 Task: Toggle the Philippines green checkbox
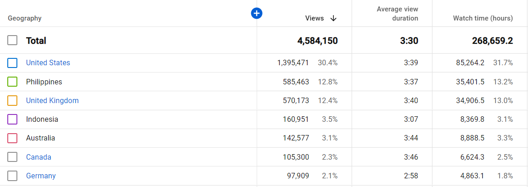[12, 82]
